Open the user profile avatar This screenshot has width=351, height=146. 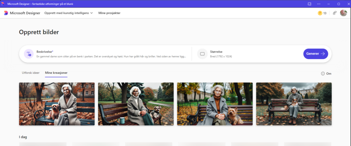pyautogui.click(x=343, y=13)
